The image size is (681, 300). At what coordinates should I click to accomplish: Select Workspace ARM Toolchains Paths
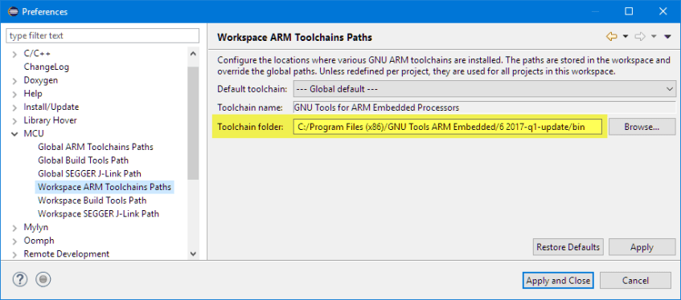105,187
